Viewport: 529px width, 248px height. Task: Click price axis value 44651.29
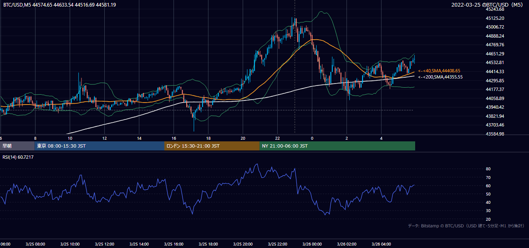pyautogui.click(x=495, y=54)
